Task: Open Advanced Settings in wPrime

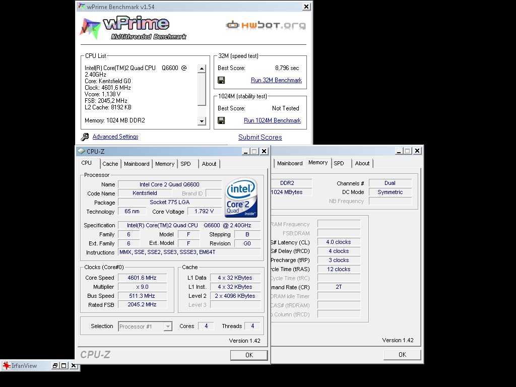Action: (115, 137)
